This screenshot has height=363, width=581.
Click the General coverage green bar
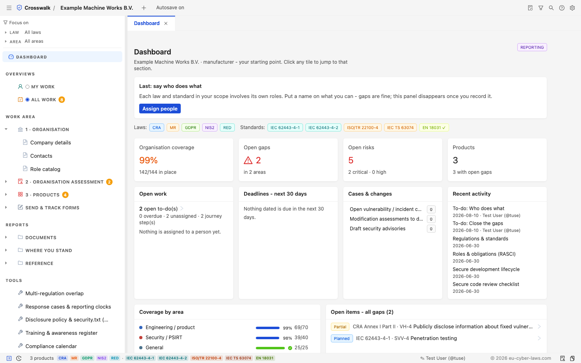[270, 348]
